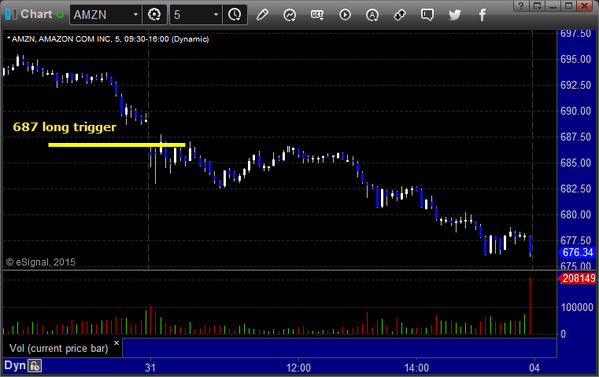The width and height of the screenshot is (599, 377).
Task: Click the 687.50 price axis label
Action: 575,137
